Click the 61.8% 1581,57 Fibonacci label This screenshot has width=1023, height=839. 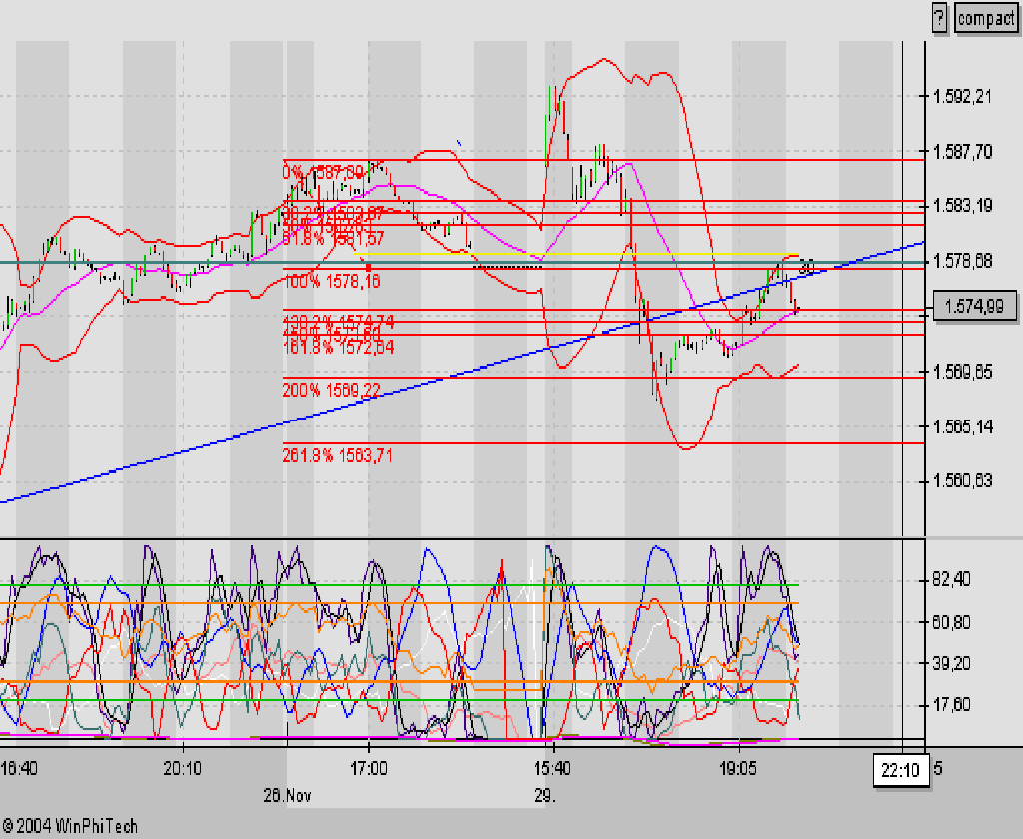point(333,238)
